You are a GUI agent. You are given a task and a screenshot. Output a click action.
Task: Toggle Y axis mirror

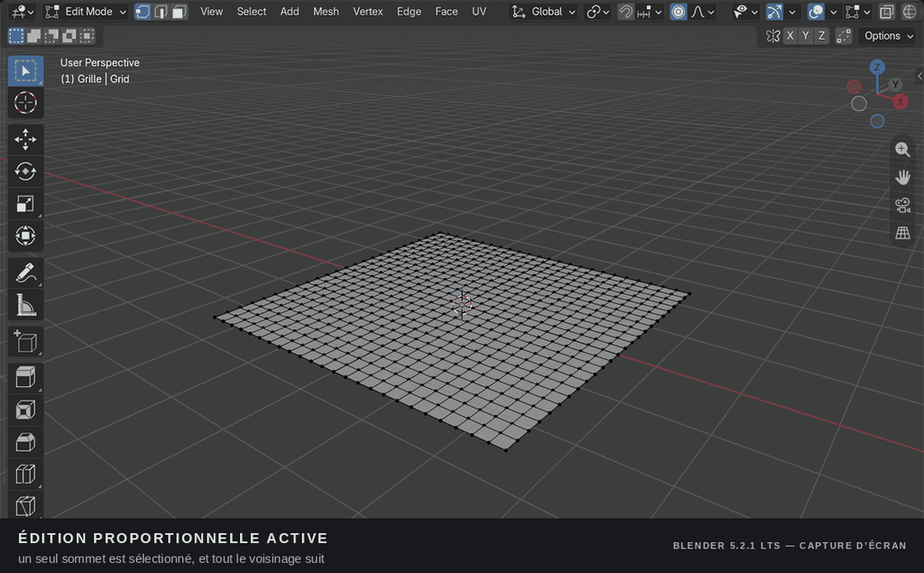click(806, 36)
